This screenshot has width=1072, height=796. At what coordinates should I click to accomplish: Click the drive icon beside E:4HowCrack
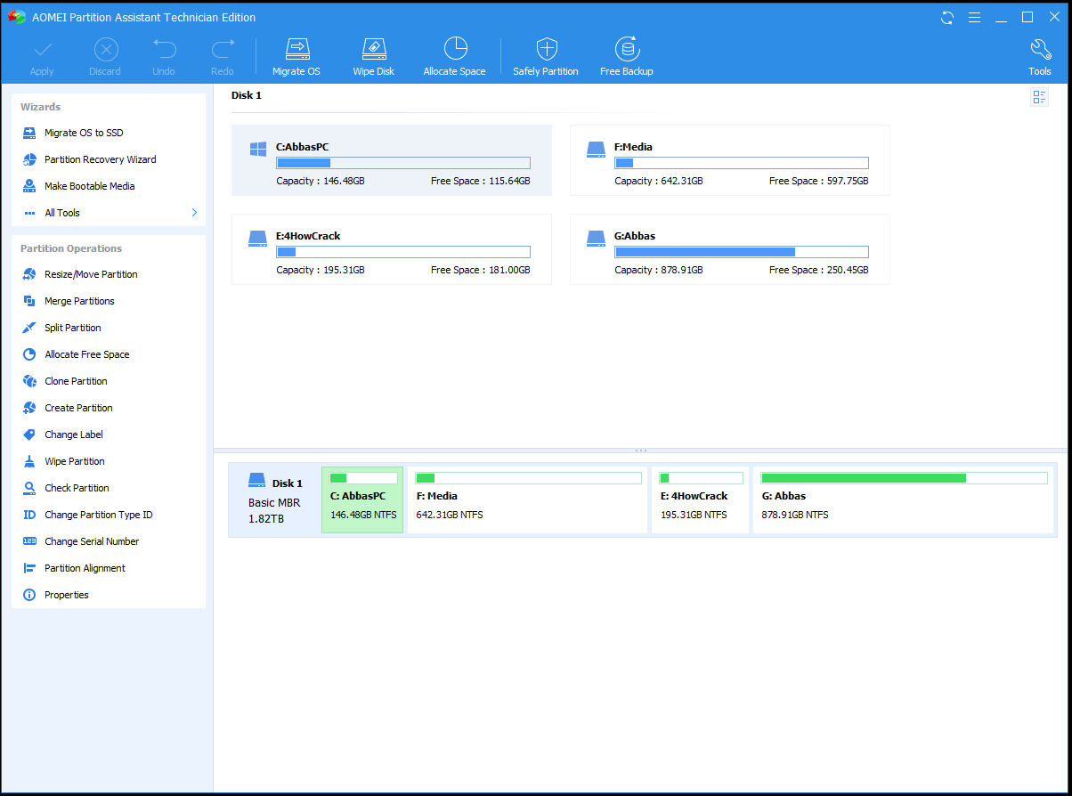258,239
